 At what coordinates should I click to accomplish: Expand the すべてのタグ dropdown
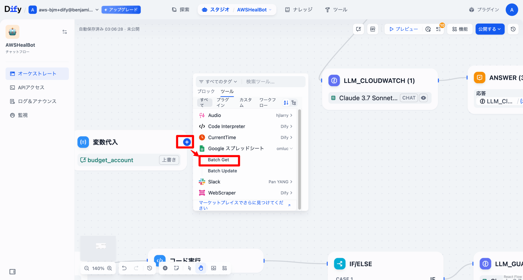coord(218,81)
